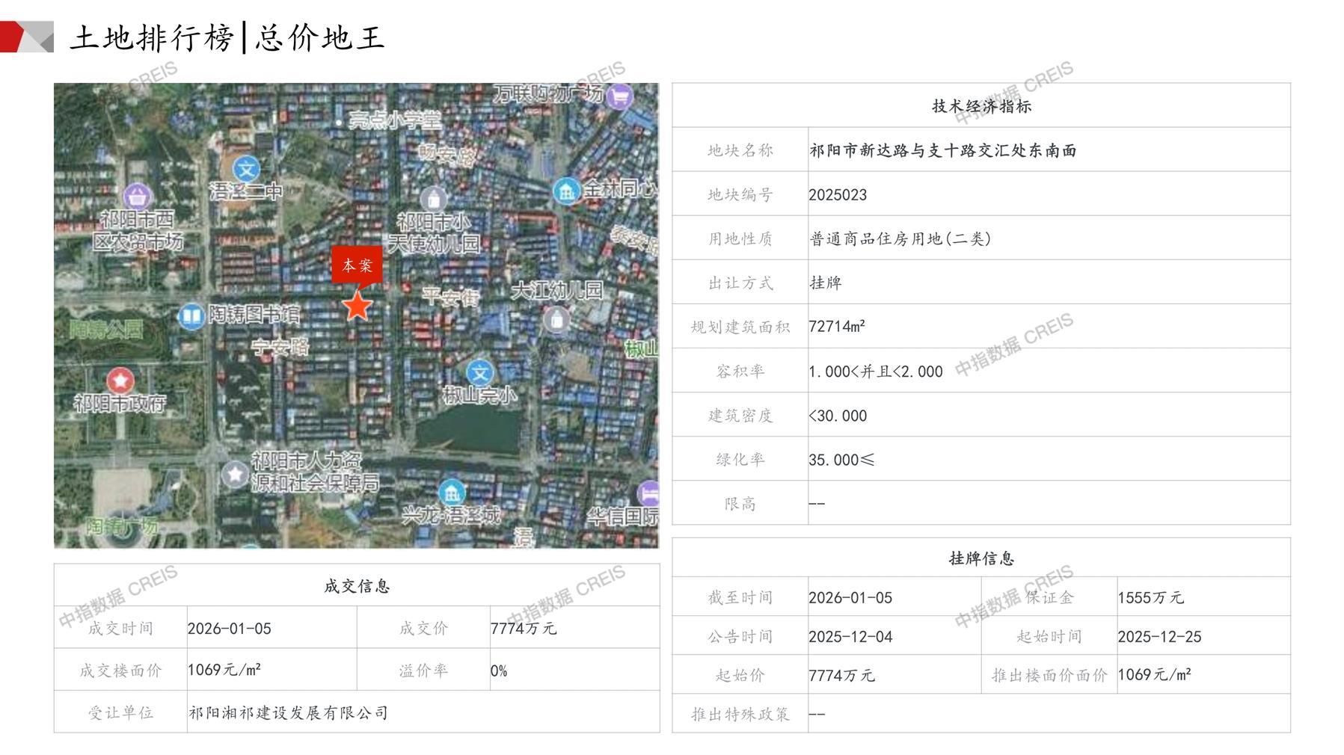Viewport: 1344px width, 755px height.
Task: Click the 大江幼儿园 gray map icon
Action: click(x=556, y=320)
